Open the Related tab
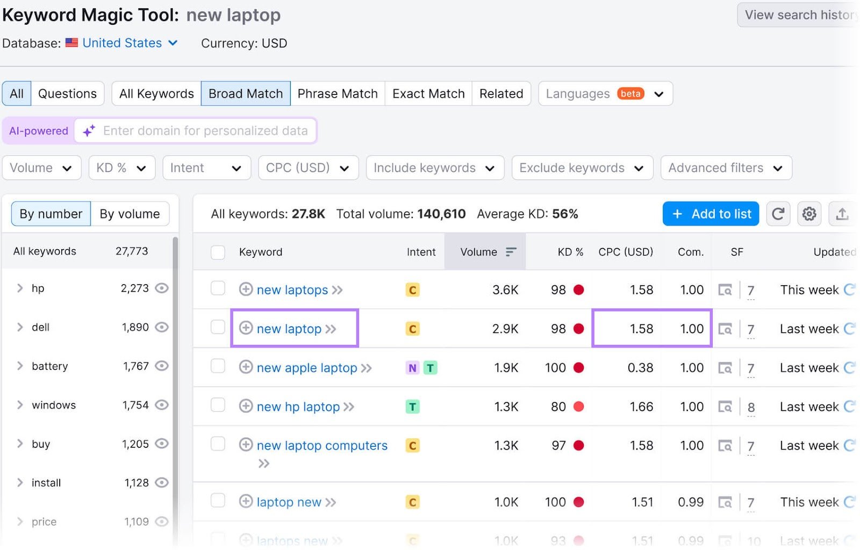The height and width of the screenshot is (550, 860). 501,93
